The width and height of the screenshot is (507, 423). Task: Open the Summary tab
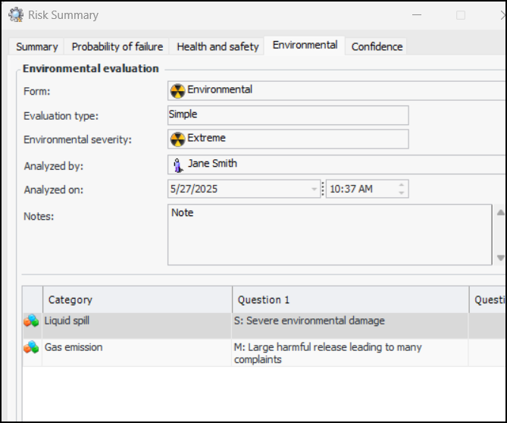(x=36, y=46)
